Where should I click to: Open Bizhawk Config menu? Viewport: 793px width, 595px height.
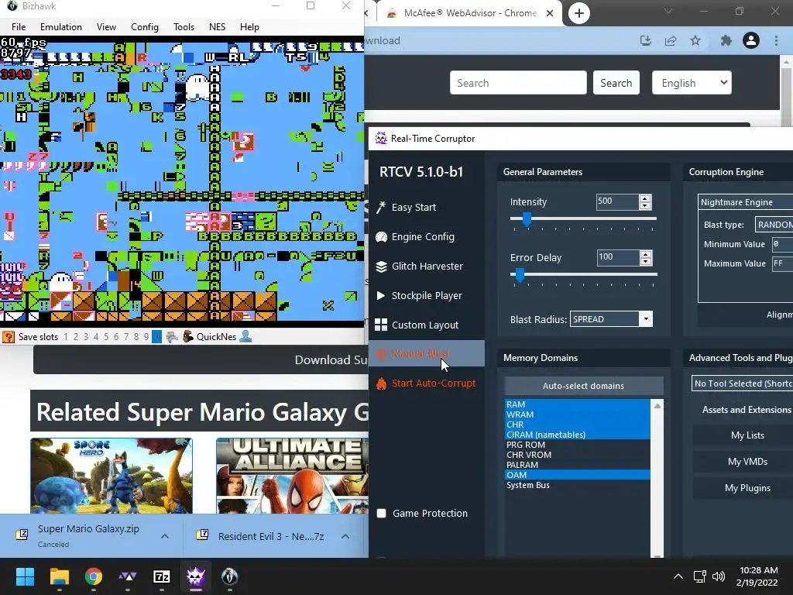[145, 27]
